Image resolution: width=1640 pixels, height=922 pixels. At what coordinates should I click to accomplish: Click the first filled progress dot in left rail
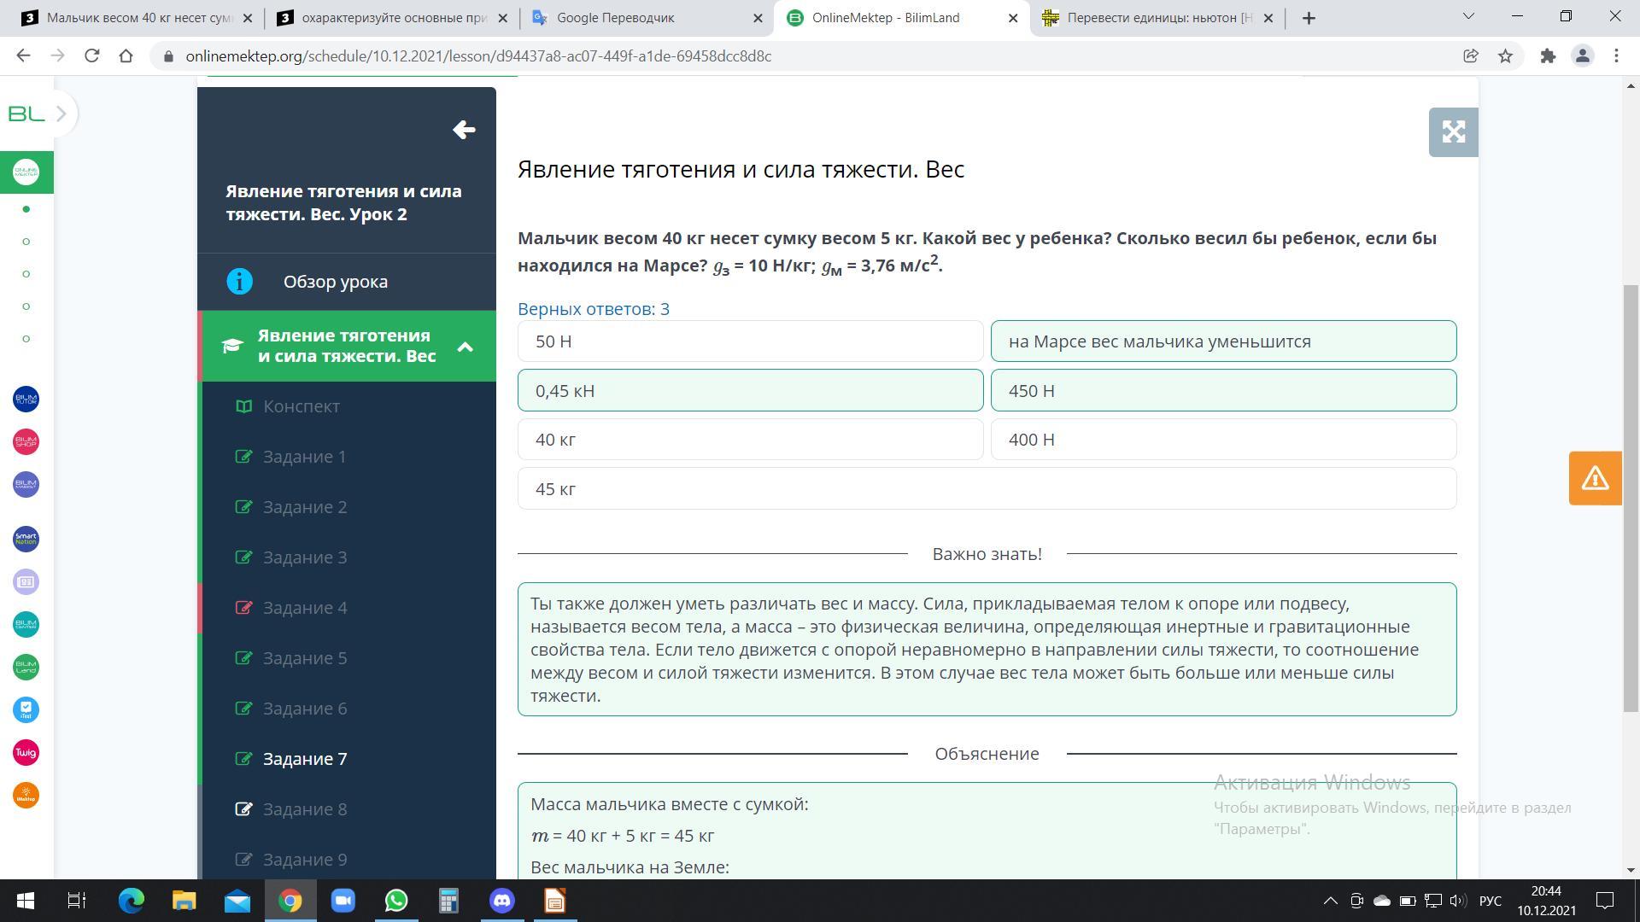pos(26,209)
